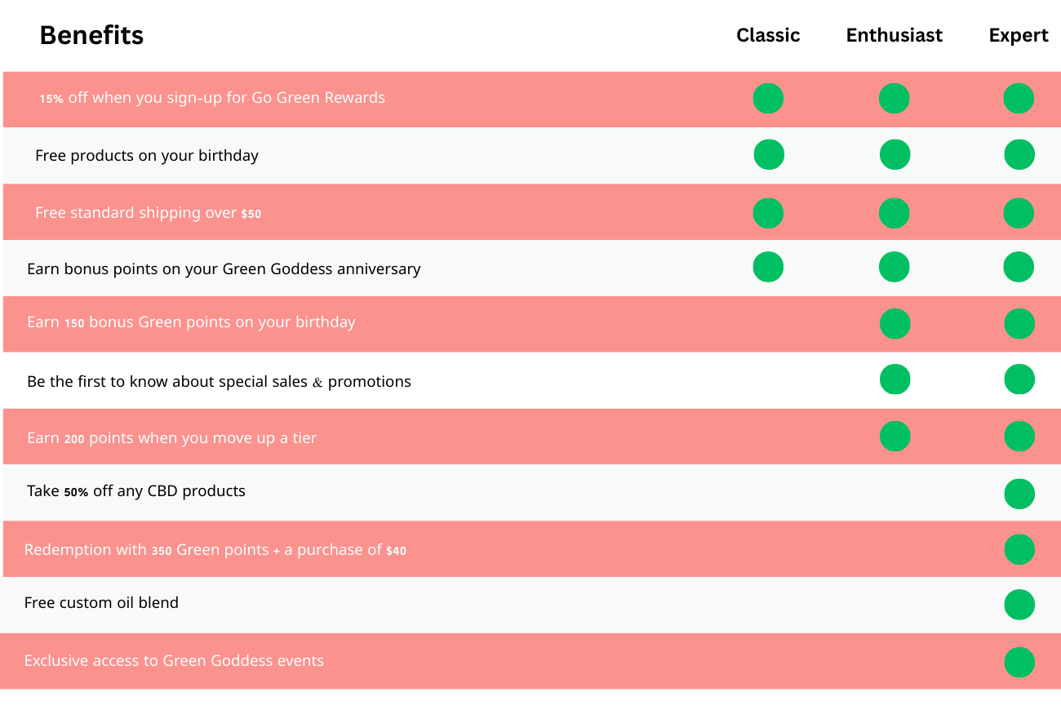Click the Enthusiast dot for free birthday products
The image size is (1061, 714).
click(895, 155)
